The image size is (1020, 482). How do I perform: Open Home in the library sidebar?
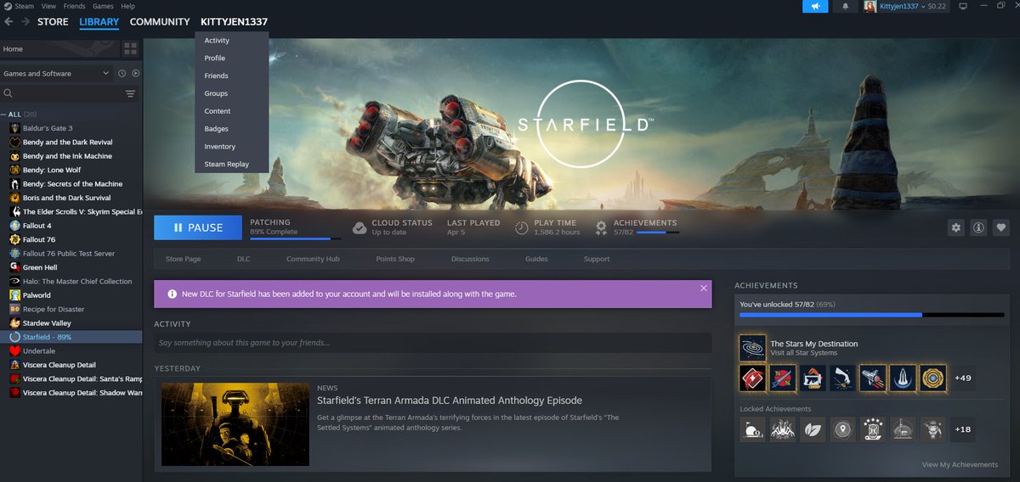point(59,48)
